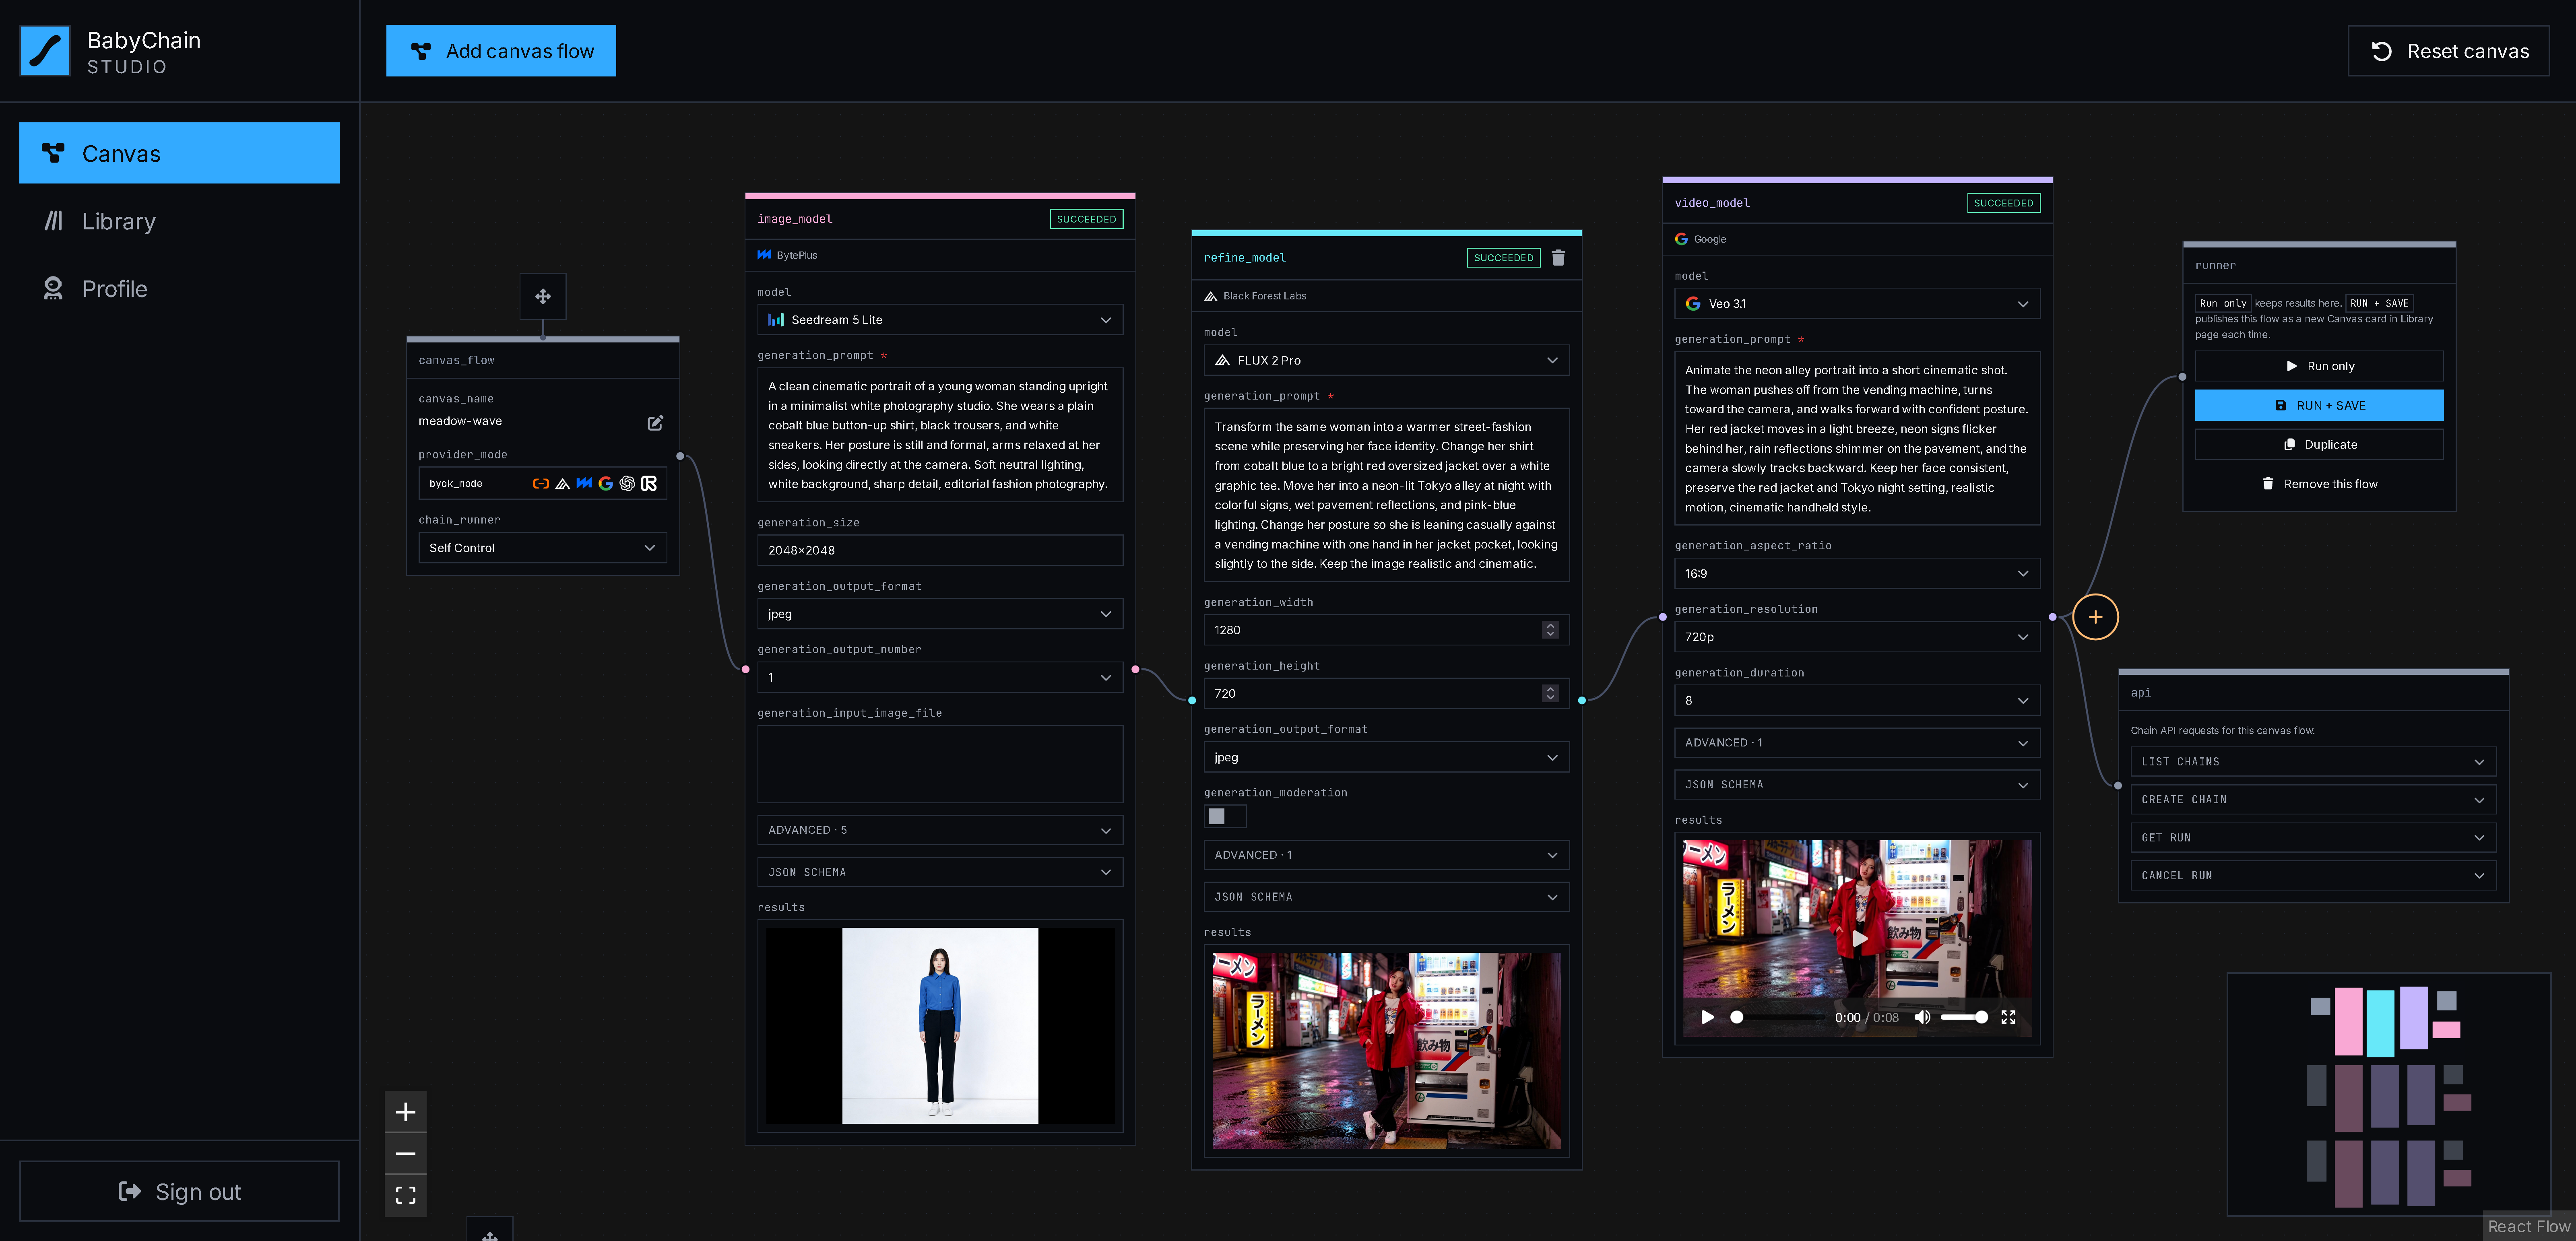
Task: Open the React Flow attribution link
Action: pos(2528,1227)
